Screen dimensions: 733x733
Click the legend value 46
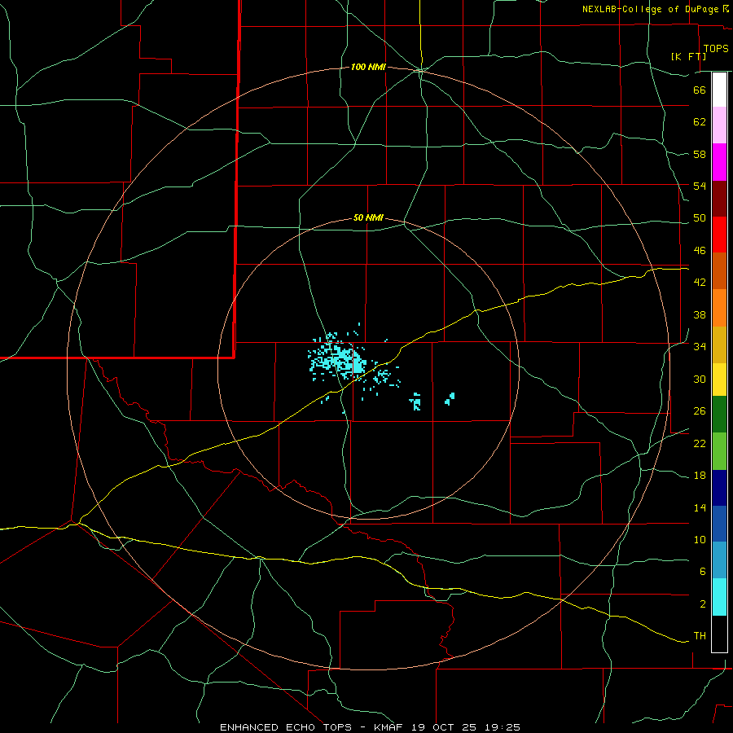(700, 251)
